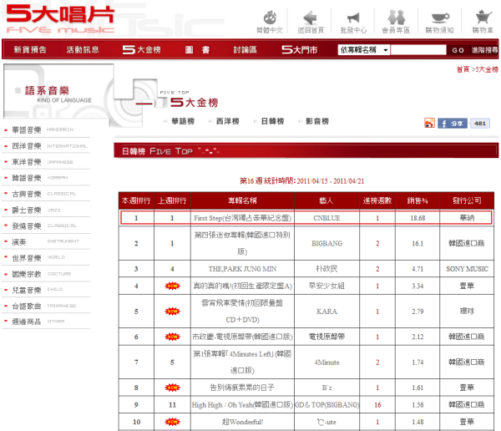Select 華語音樂 in the sidebar

tap(27, 129)
